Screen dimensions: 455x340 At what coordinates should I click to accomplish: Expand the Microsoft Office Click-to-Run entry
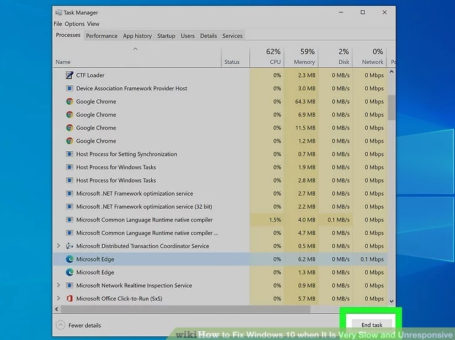58,299
